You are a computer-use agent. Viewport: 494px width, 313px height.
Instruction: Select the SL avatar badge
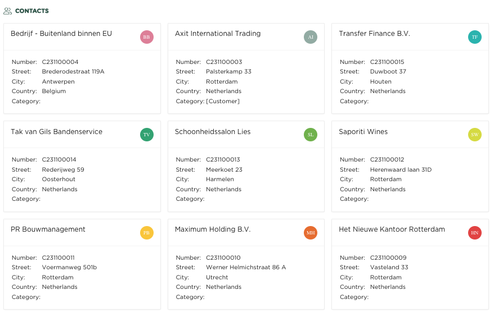tap(311, 135)
